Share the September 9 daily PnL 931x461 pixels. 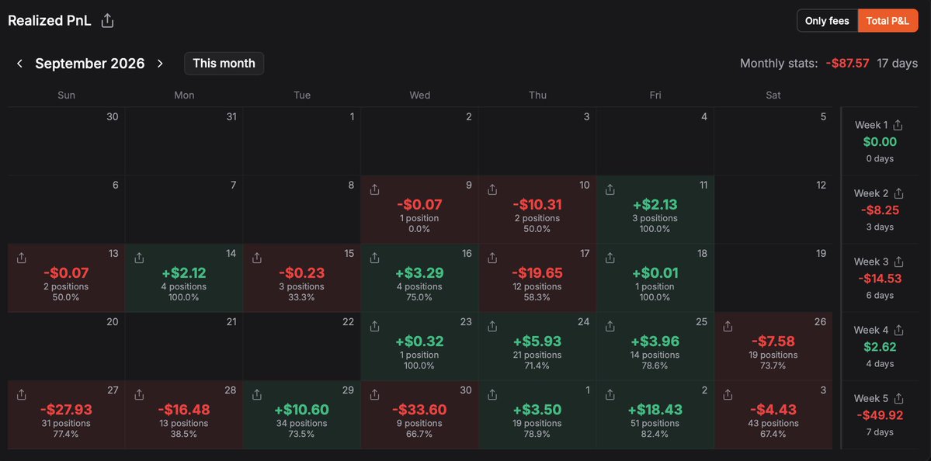(x=375, y=189)
